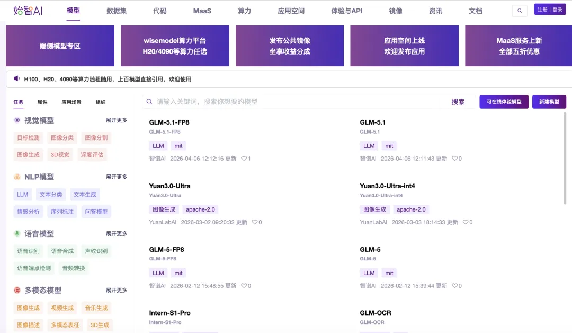Open the GLM-OCR model title
Screen dimensions: 572x333
[x=376, y=313]
